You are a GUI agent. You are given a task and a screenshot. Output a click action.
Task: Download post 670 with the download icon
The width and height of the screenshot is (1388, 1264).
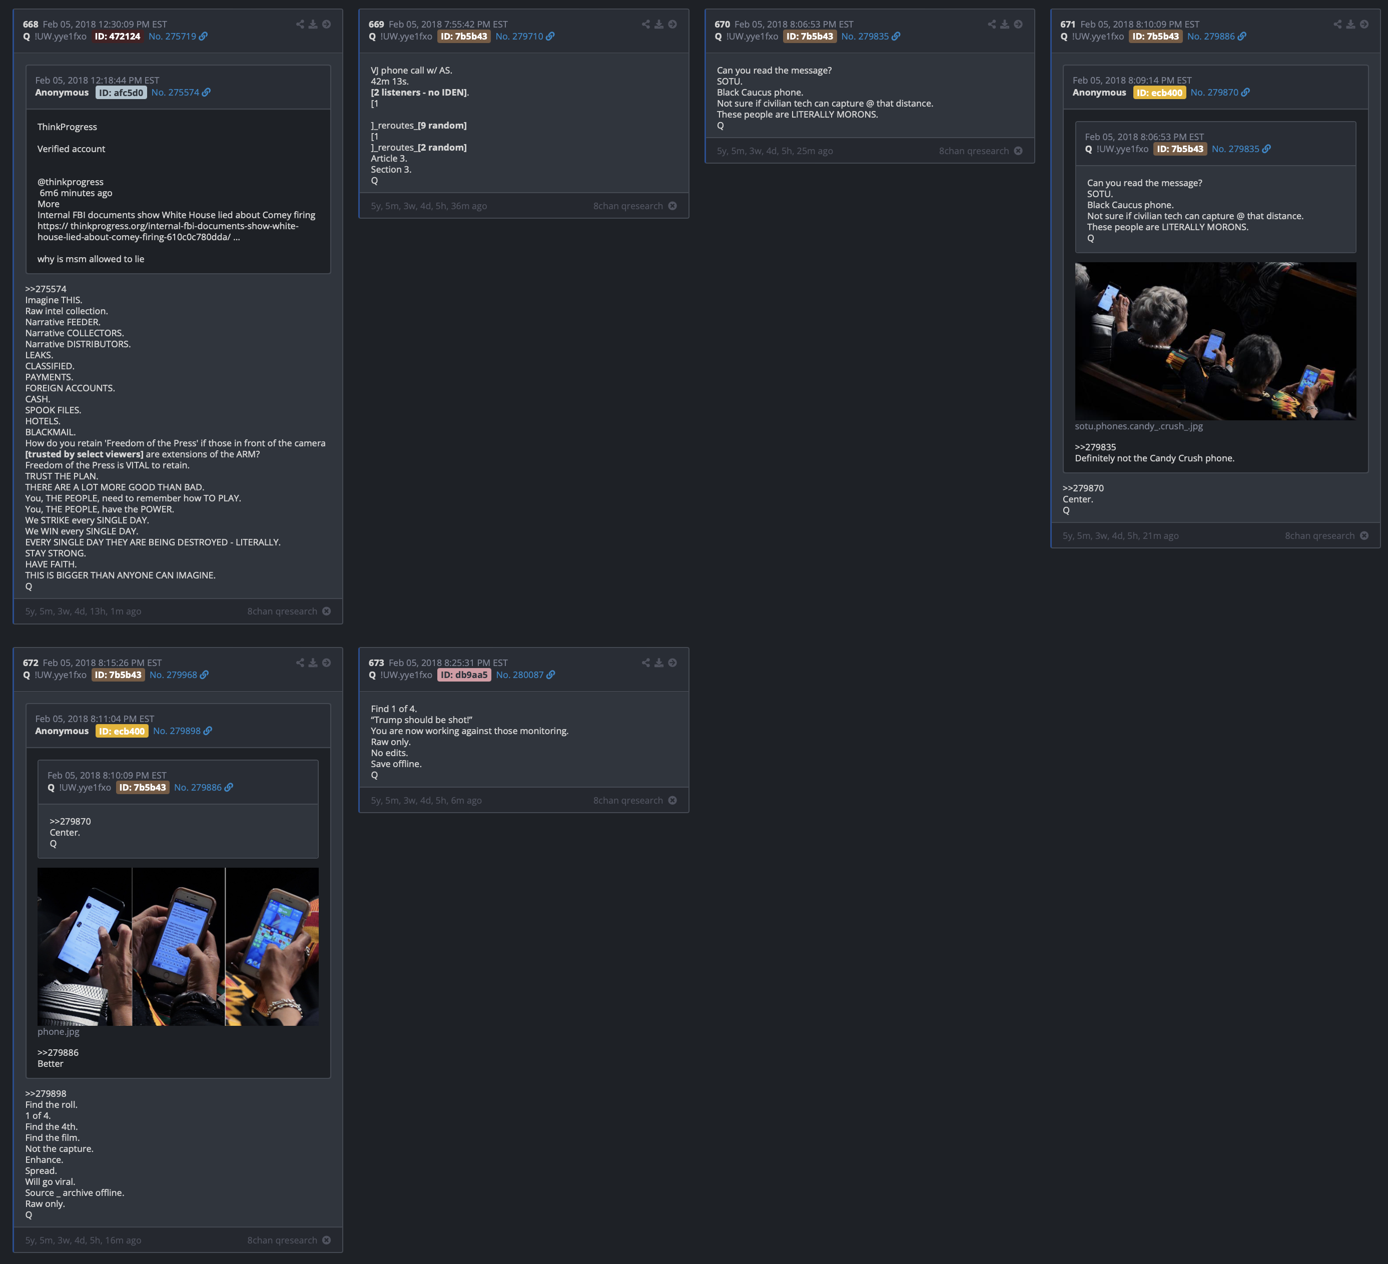(x=1005, y=24)
